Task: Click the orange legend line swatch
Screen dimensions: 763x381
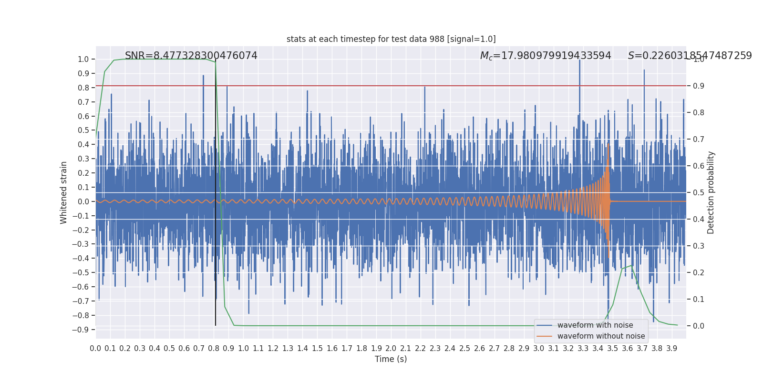Action: pyautogui.click(x=545, y=336)
